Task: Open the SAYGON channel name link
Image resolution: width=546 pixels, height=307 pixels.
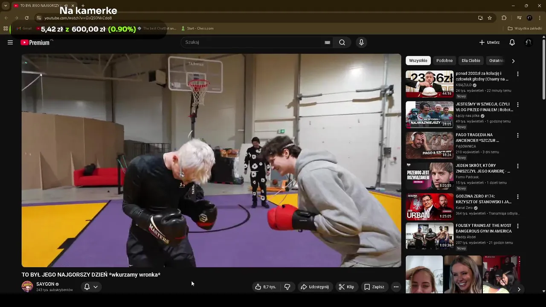Action: 45,284
